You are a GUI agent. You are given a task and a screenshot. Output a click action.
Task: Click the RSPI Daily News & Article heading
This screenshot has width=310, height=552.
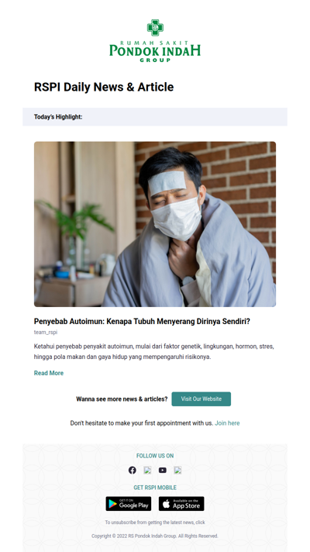(104, 87)
